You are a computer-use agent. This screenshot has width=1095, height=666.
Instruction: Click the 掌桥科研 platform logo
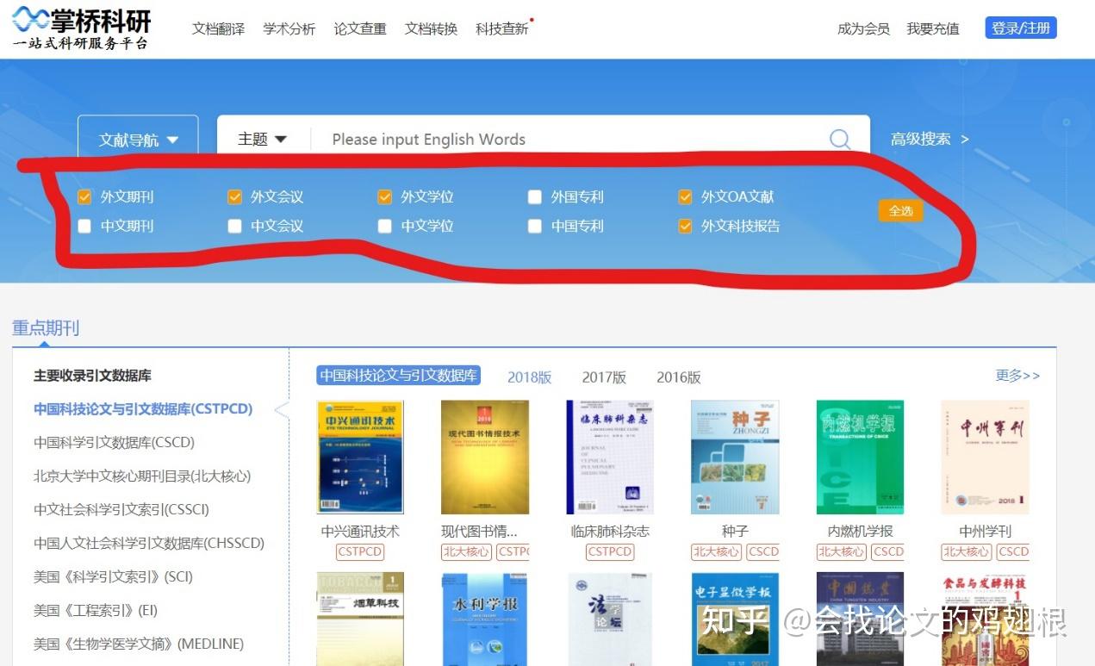coord(80,26)
